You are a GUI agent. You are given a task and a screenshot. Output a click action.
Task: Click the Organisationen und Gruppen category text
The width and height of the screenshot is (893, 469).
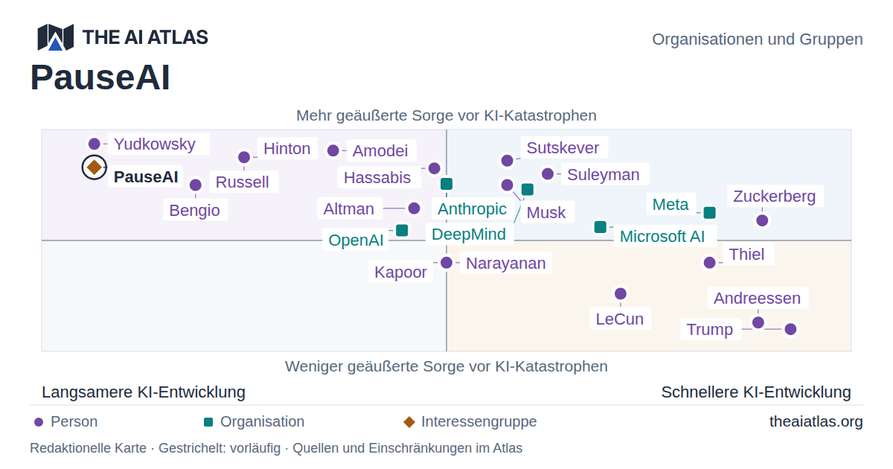coord(758,39)
